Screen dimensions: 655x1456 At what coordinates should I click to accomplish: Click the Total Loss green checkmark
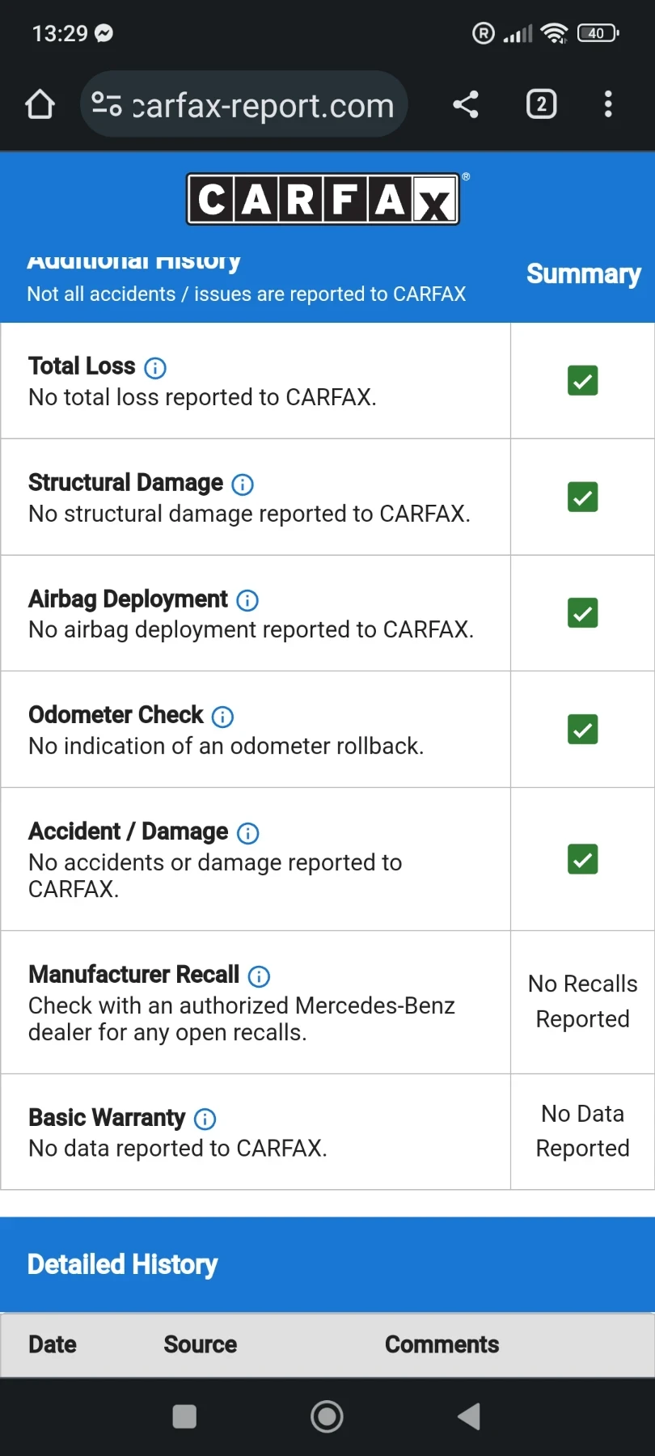[582, 380]
